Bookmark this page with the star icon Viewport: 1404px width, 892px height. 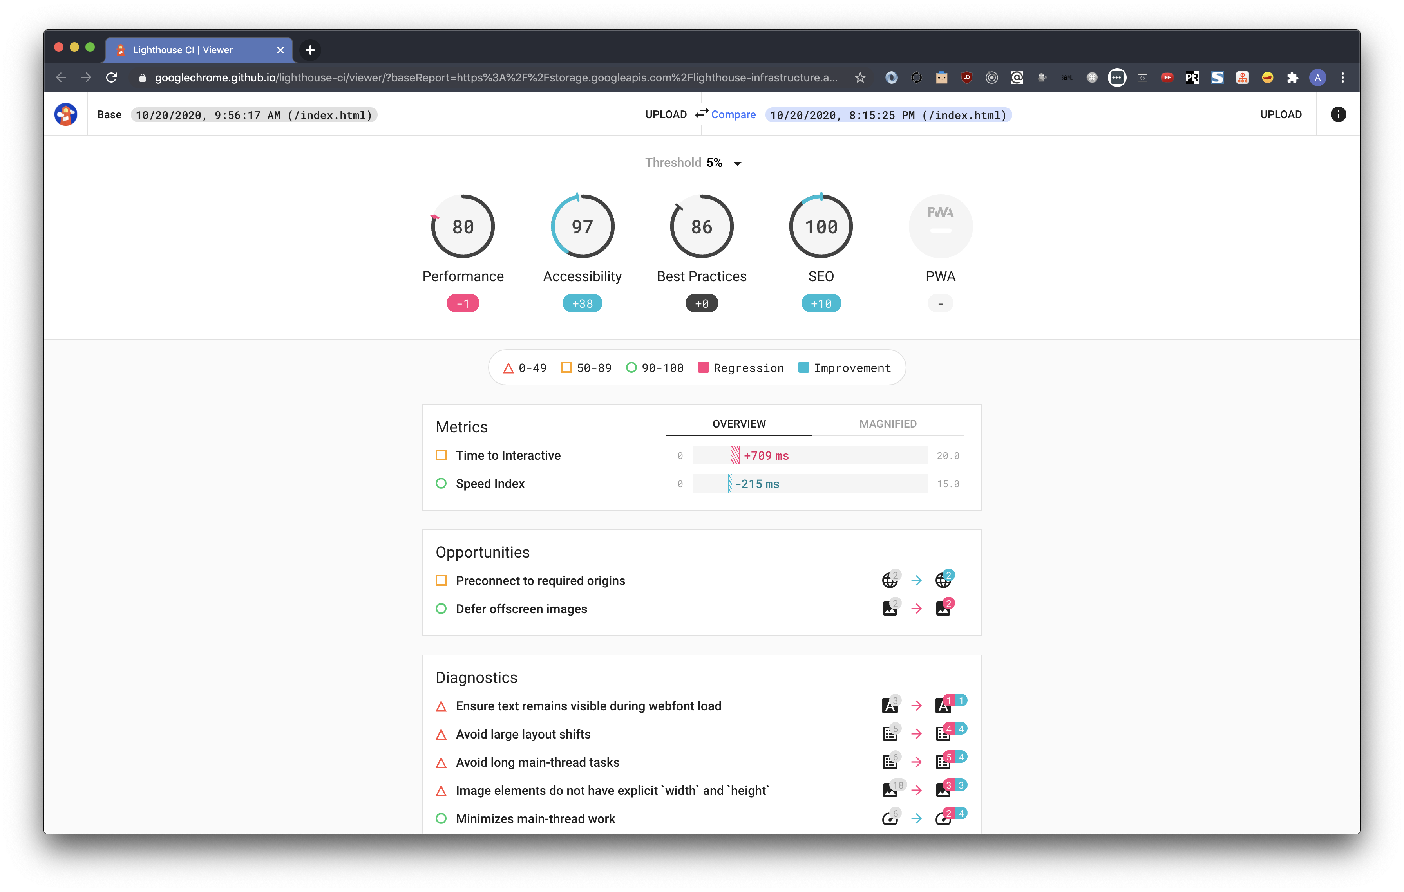tap(860, 78)
